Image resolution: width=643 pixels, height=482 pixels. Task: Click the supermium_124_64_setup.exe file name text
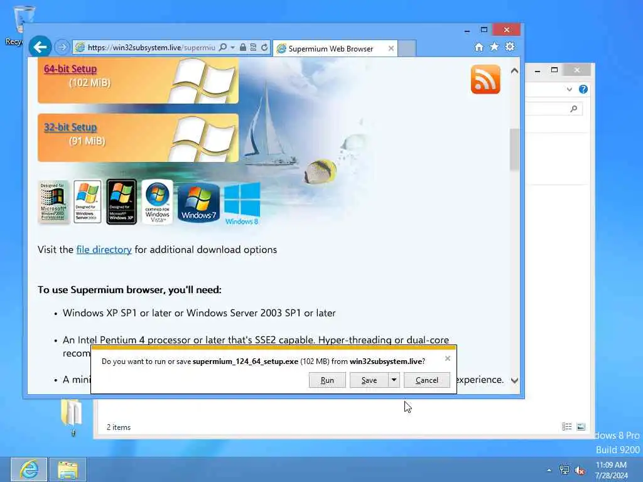coord(246,361)
